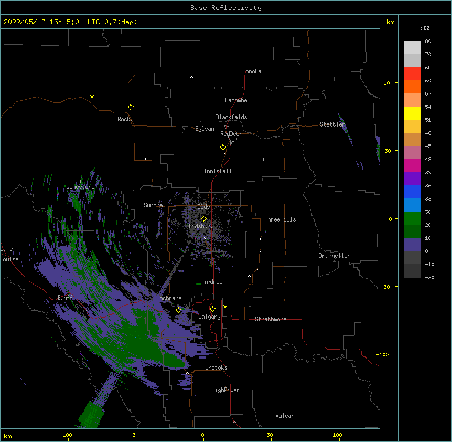Click the Ponoka city label

[x=252, y=71]
